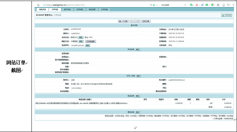Screen dimensions: 237x132
Task: Edit the shipping method 中通速递
Action: click(81, 41)
